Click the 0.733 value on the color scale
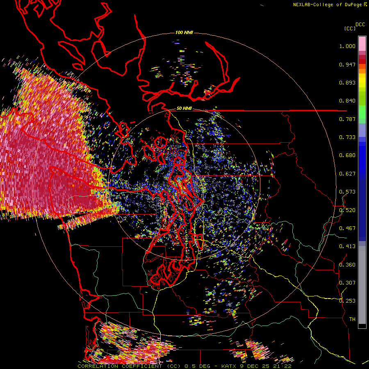This screenshot has height=369, width=369. (347, 137)
